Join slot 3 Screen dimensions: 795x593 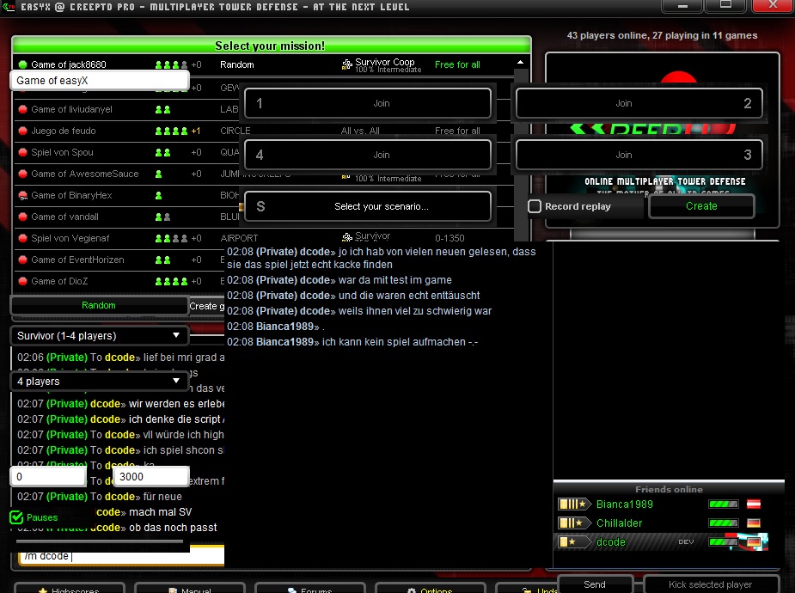point(639,155)
